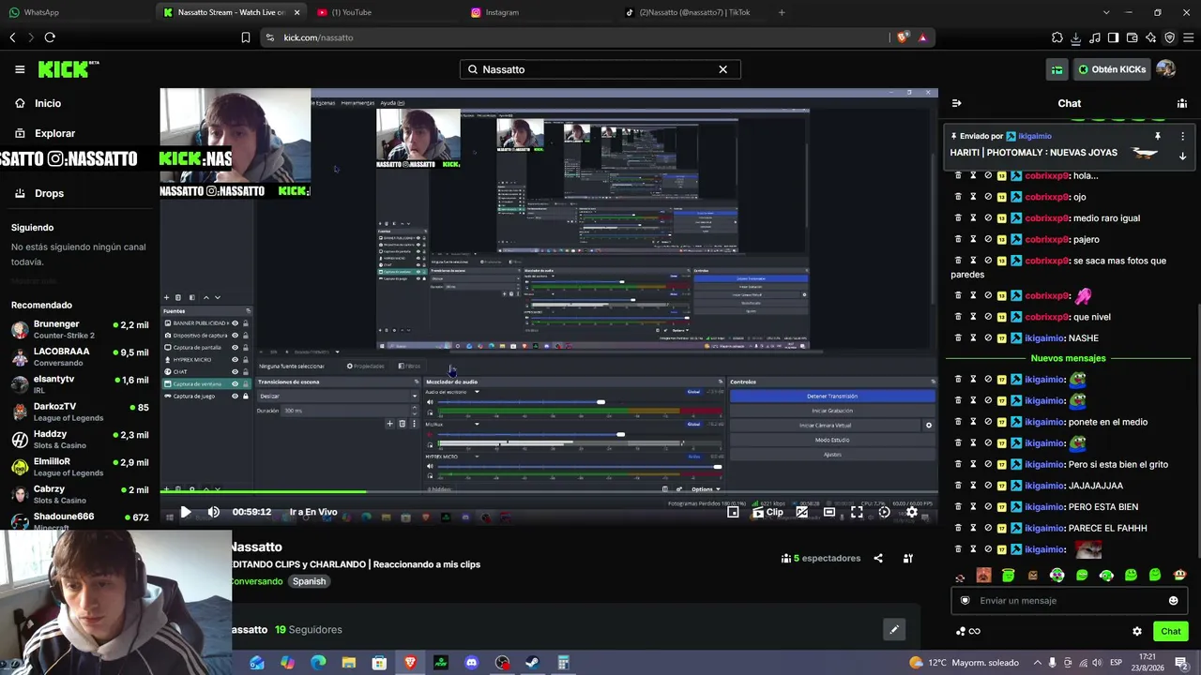The image size is (1201, 675).
Task: Open the Kick hamburger sidebar menu
Action: tap(20, 69)
